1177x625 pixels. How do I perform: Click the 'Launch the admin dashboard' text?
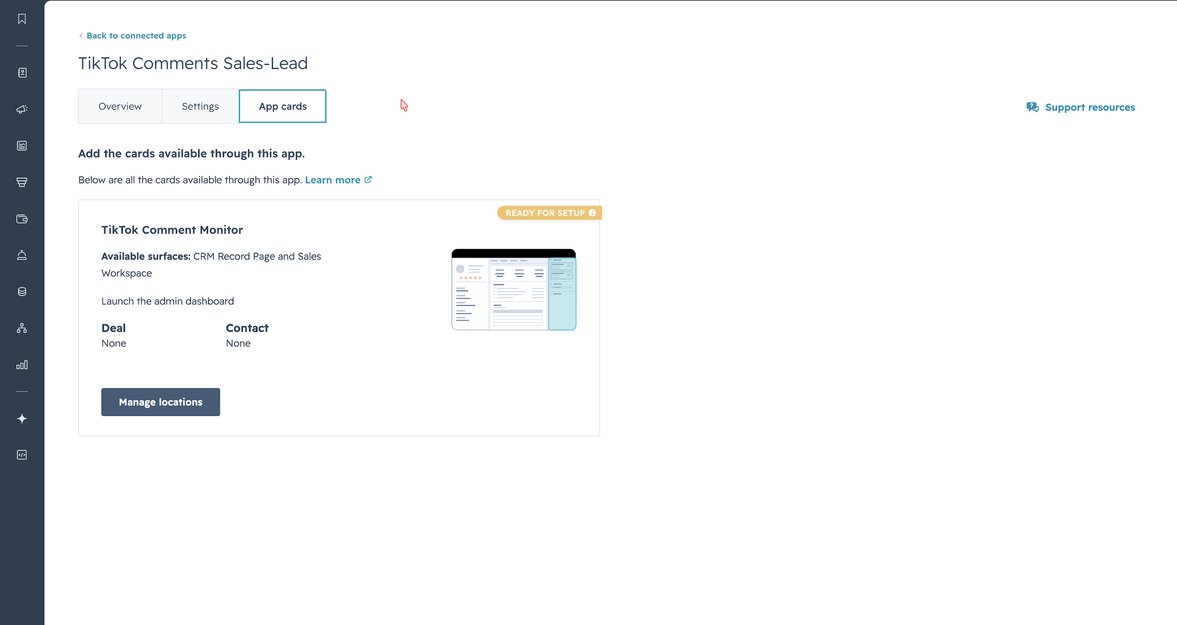tap(168, 301)
